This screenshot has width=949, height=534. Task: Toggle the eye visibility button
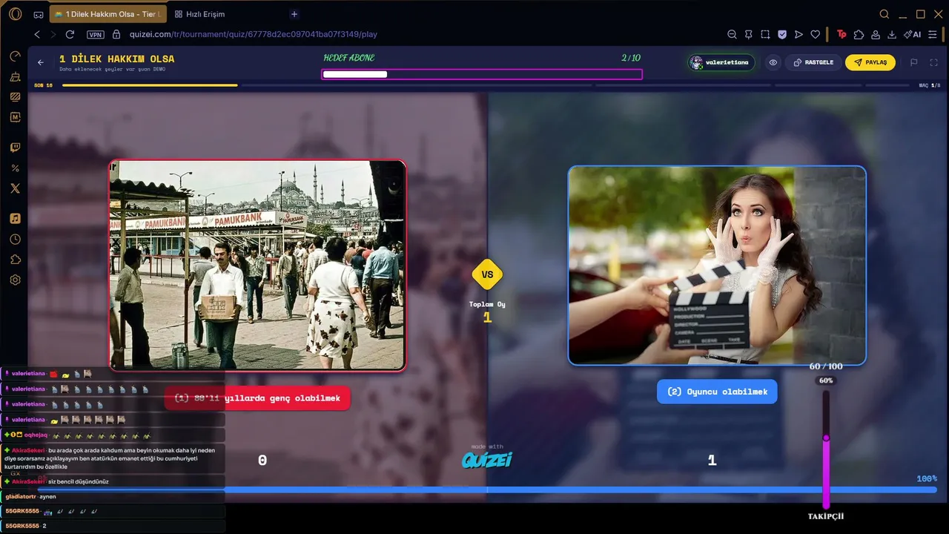click(x=773, y=63)
